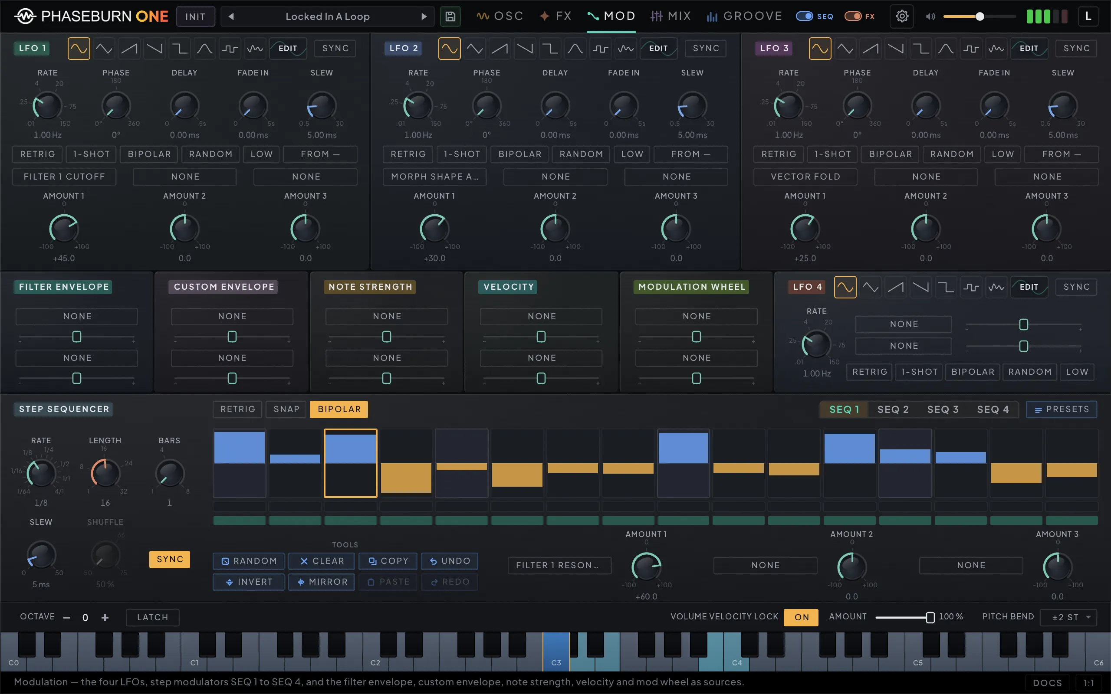1111x694 pixels.
Task: Mute output with the speaker icon
Action: [x=930, y=16]
